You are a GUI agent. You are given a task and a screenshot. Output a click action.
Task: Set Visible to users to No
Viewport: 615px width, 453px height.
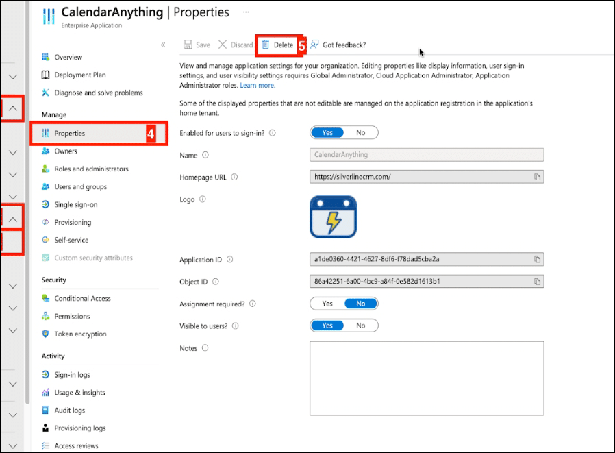click(x=360, y=326)
